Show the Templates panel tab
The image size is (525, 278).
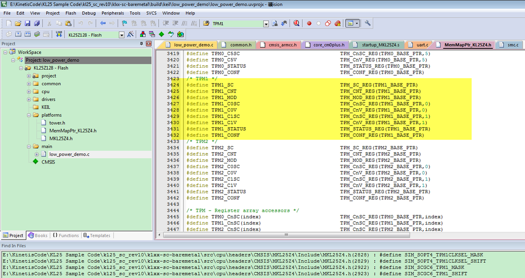coord(97,235)
